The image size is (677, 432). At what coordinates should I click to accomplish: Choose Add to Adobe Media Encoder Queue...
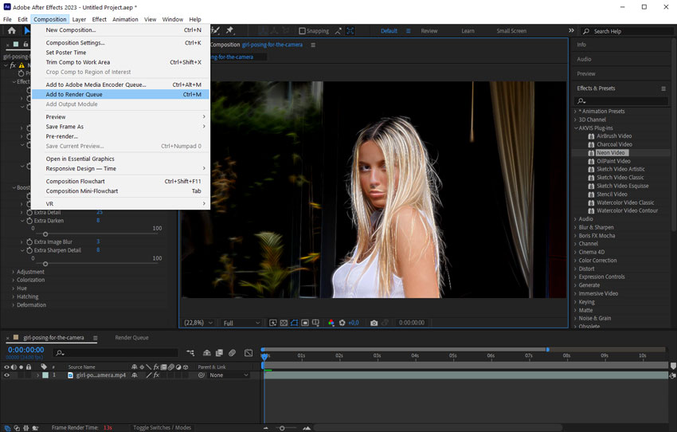click(x=120, y=84)
